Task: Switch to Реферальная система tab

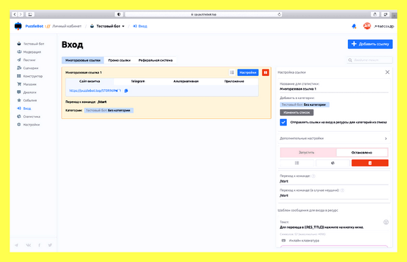Action: click(155, 60)
